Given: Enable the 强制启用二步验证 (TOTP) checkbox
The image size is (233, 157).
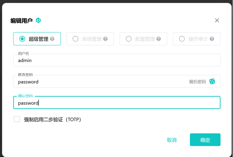Looking at the screenshot, I should [17, 119].
